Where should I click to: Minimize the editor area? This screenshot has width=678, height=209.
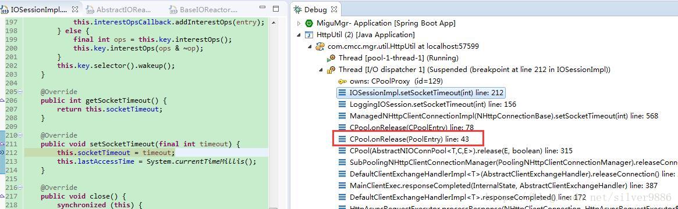coord(263,8)
